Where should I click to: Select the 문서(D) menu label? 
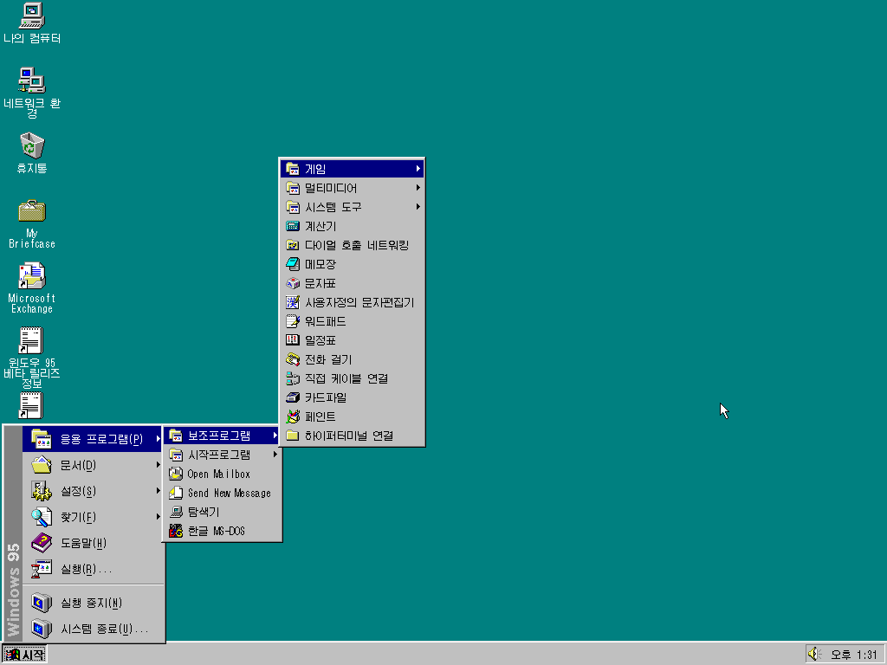pos(78,465)
